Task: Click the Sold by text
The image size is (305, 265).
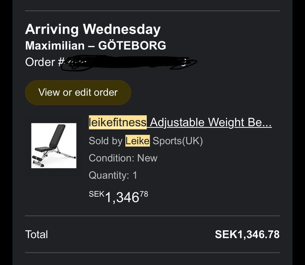Action: pyautogui.click(x=105, y=141)
